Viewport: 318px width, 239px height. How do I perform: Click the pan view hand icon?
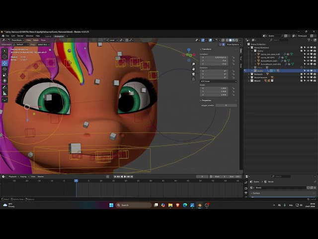[193, 69]
